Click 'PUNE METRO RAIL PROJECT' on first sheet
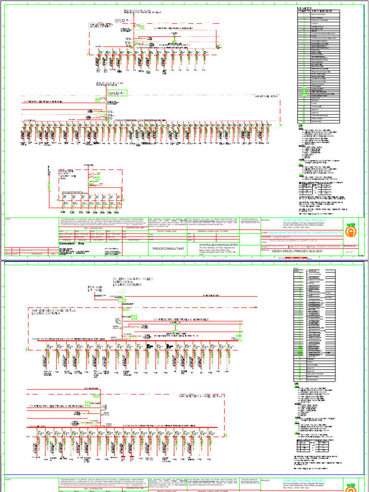The height and width of the screenshot is (492, 369). [304, 220]
